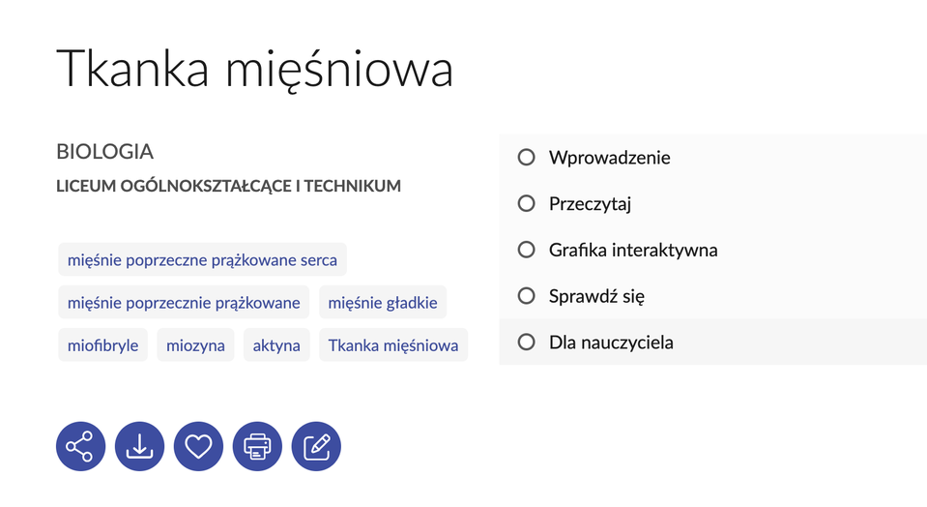Select the miozyna tag

coord(195,345)
